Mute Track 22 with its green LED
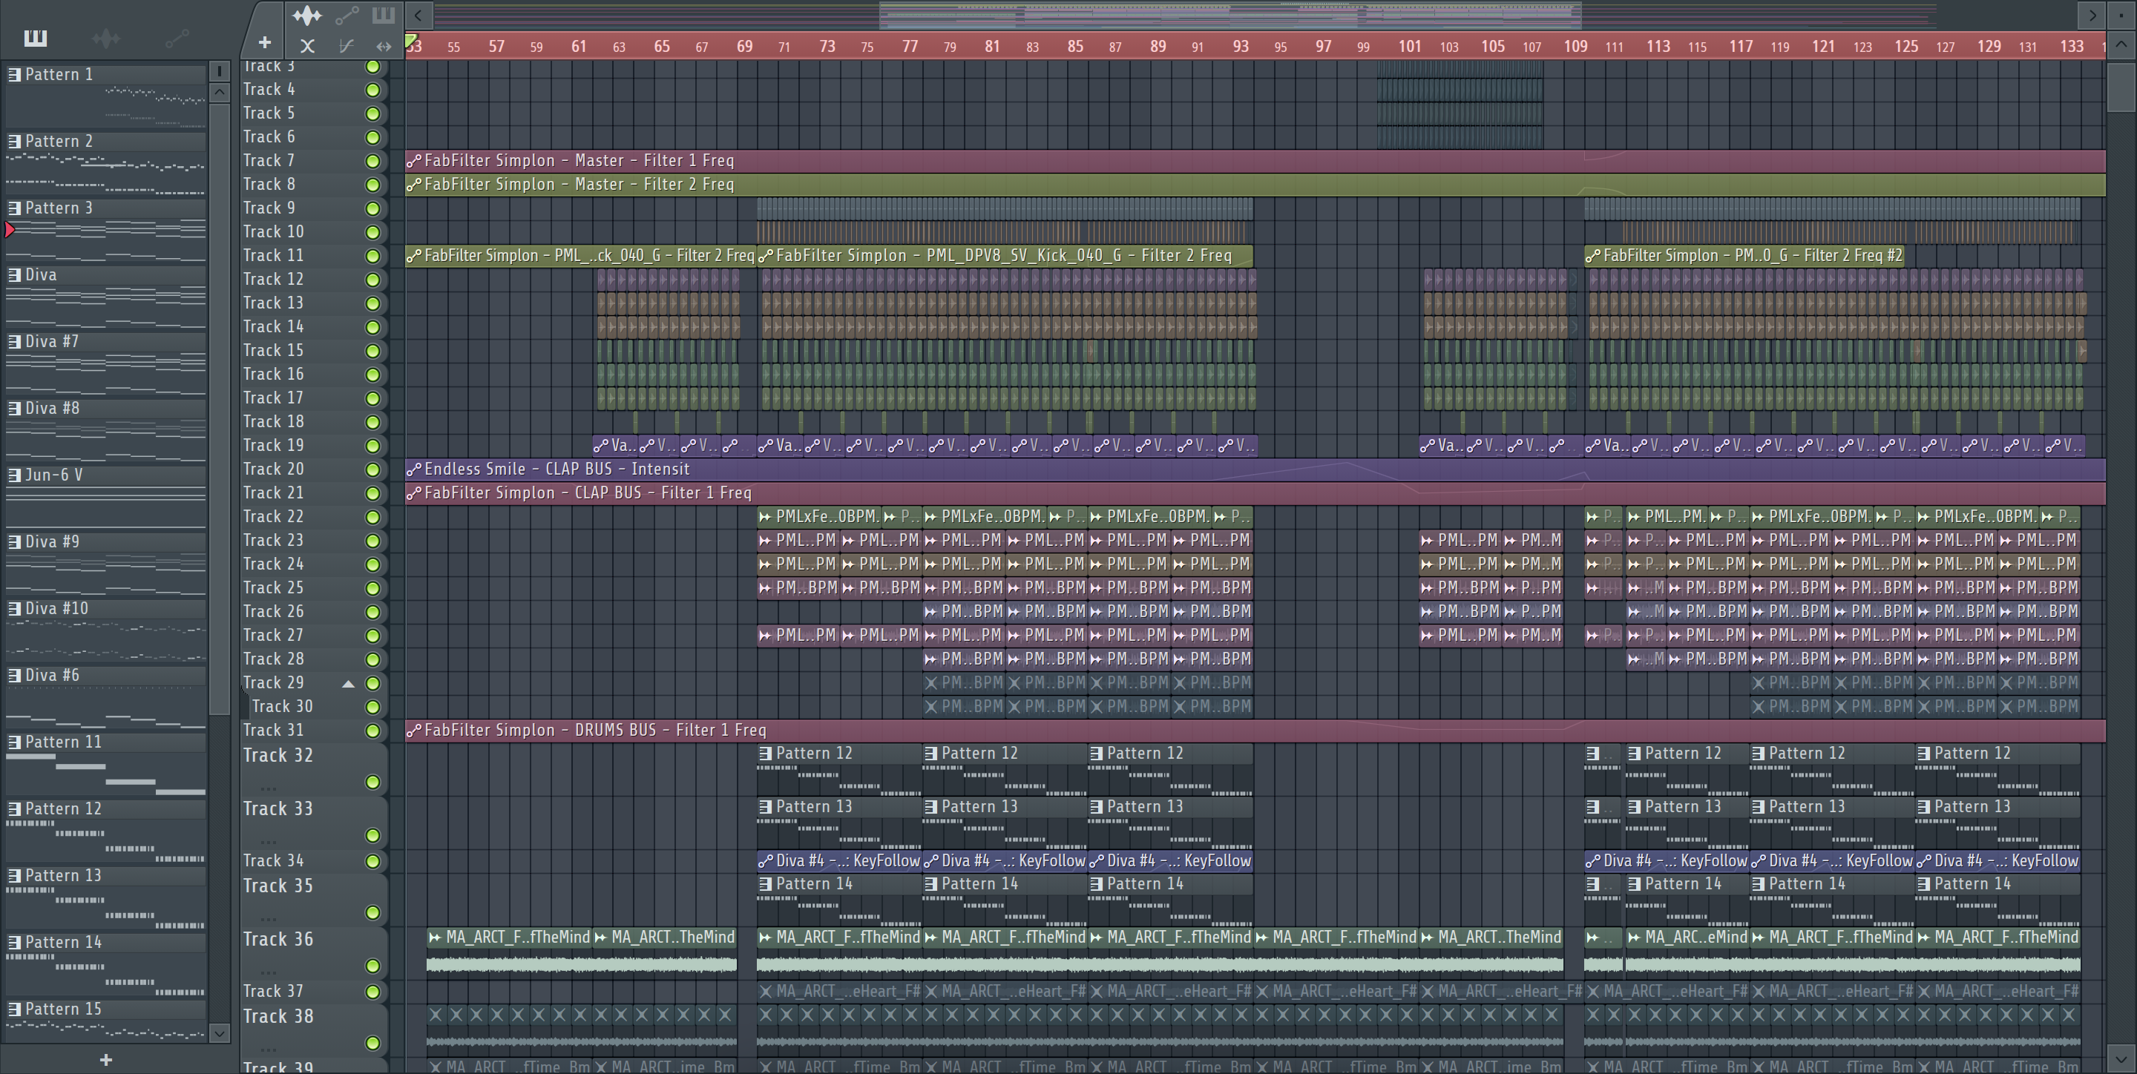The height and width of the screenshot is (1074, 2137). (x=373, y=518)
